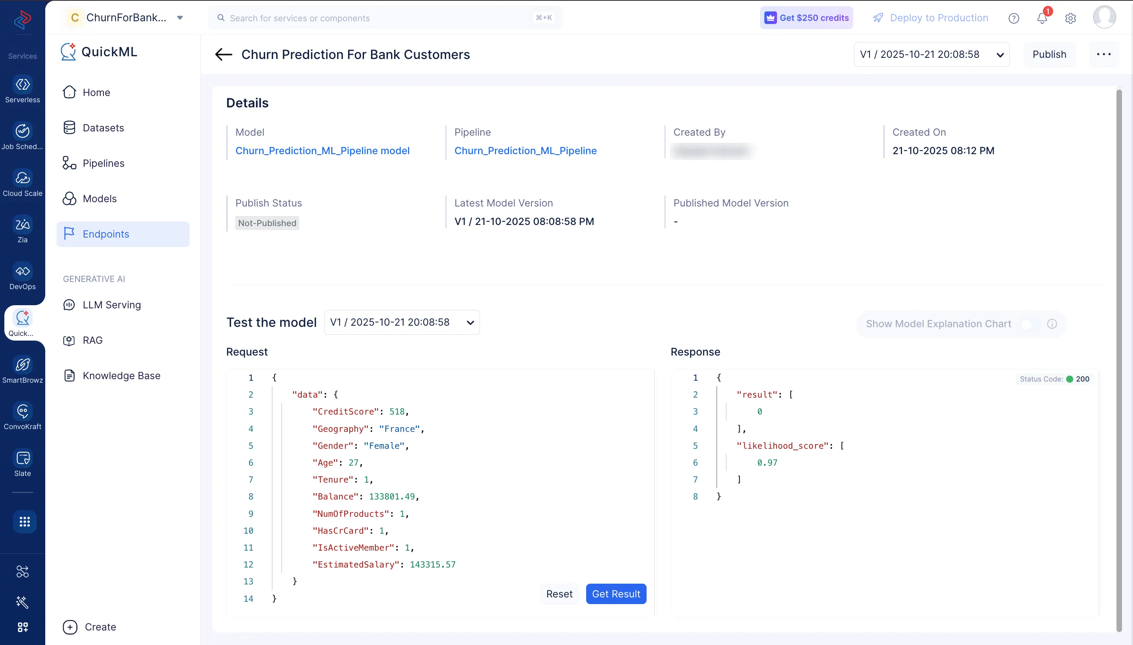The height and width of the screenshot is (645, 1133).
Task: Click the search services input field
Action: (x=381, y=18)
